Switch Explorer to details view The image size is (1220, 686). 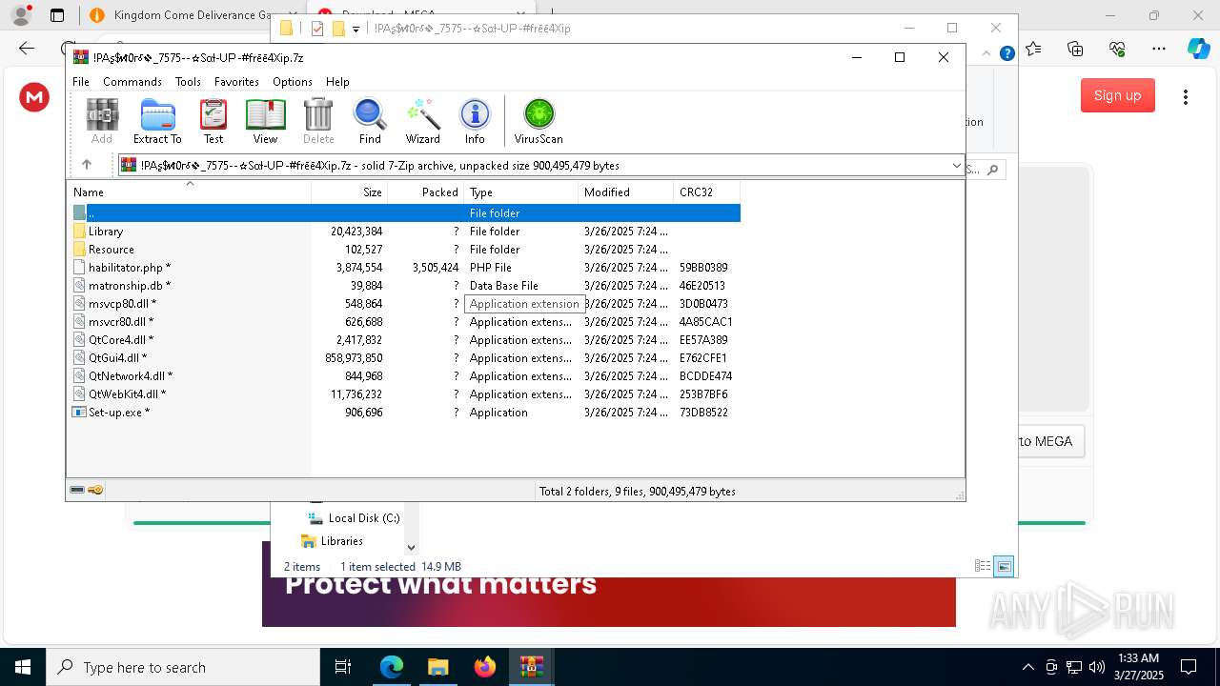(983, 567)
